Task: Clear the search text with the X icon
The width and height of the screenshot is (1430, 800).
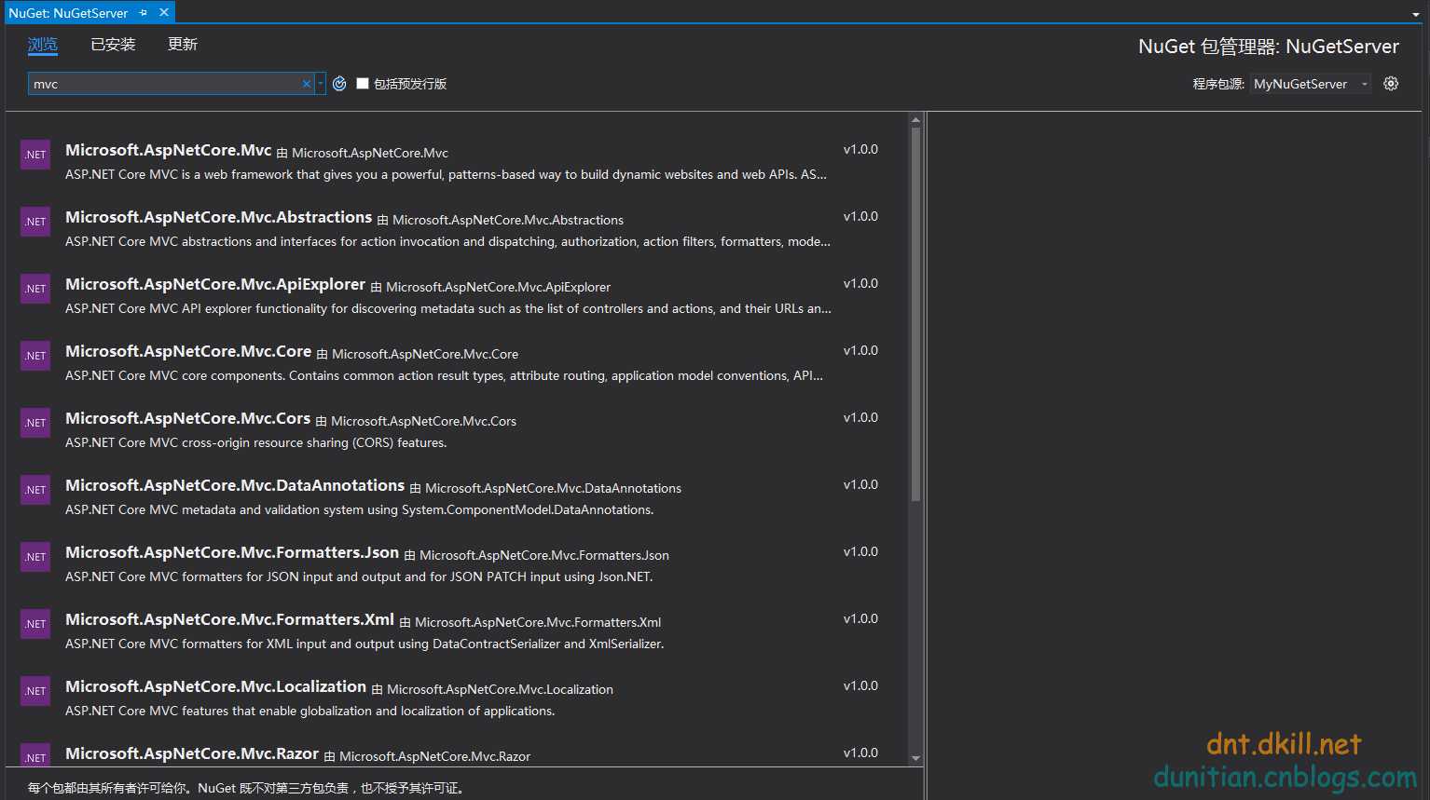Action: 307,84
